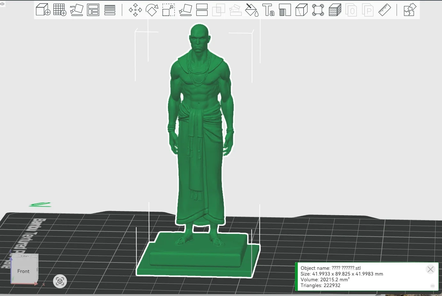Select the Scale tool

[x=169, y=10]
